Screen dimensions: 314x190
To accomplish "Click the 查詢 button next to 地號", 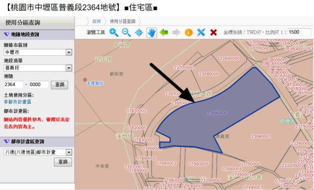I will pyautogui.click(x=59, y=85).
